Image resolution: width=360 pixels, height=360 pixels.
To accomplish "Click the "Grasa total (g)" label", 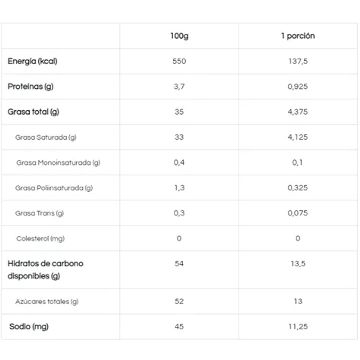I will [33, 112].
